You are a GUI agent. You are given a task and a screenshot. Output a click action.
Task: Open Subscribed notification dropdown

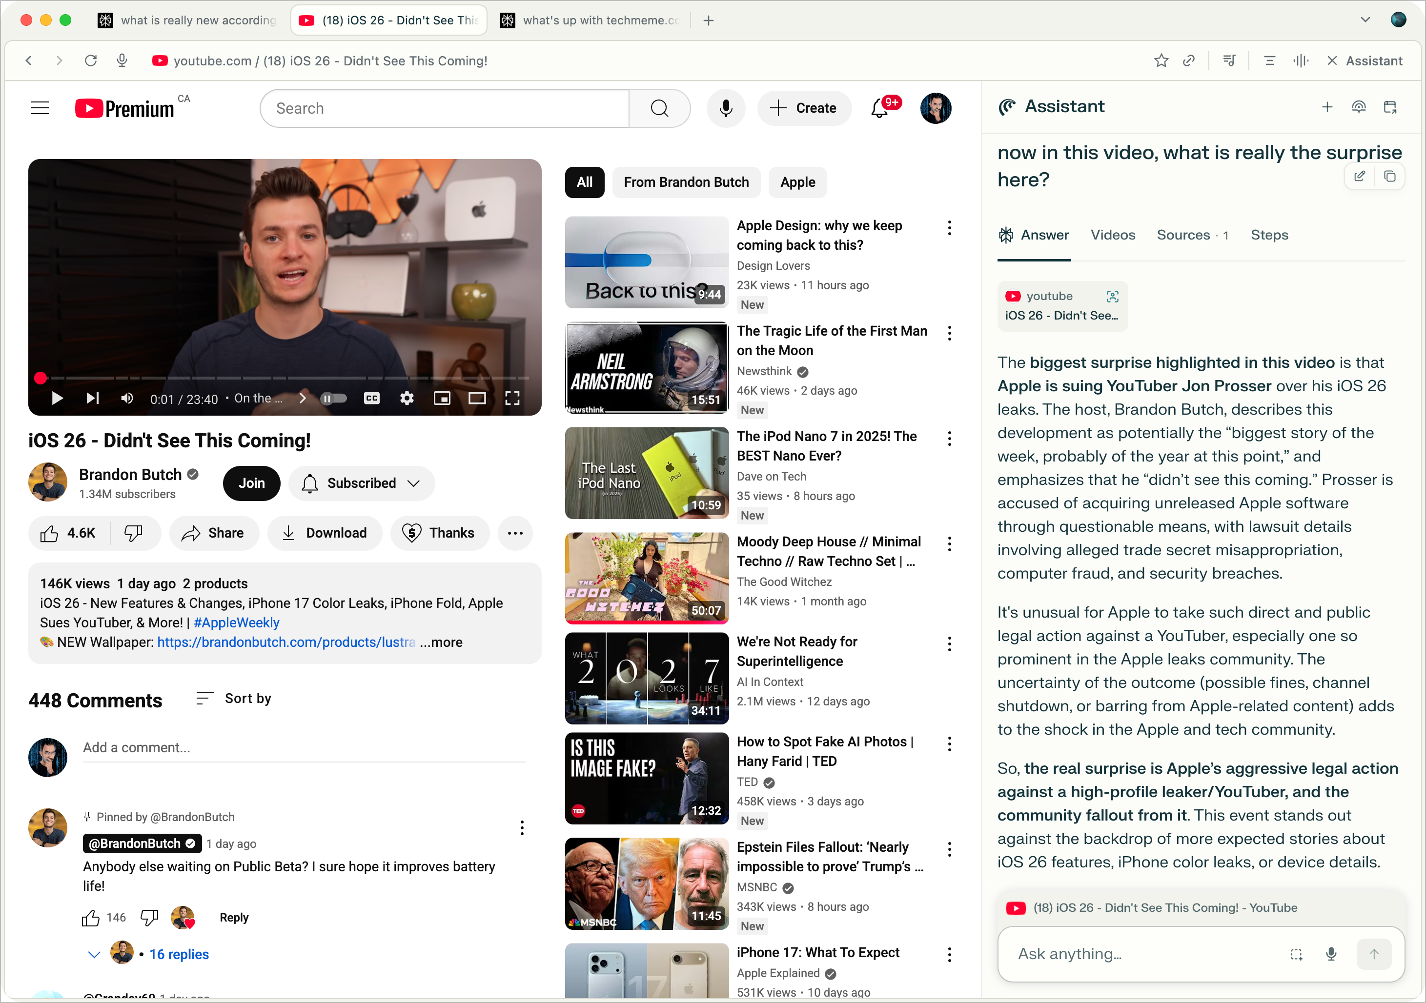(362, 483)
